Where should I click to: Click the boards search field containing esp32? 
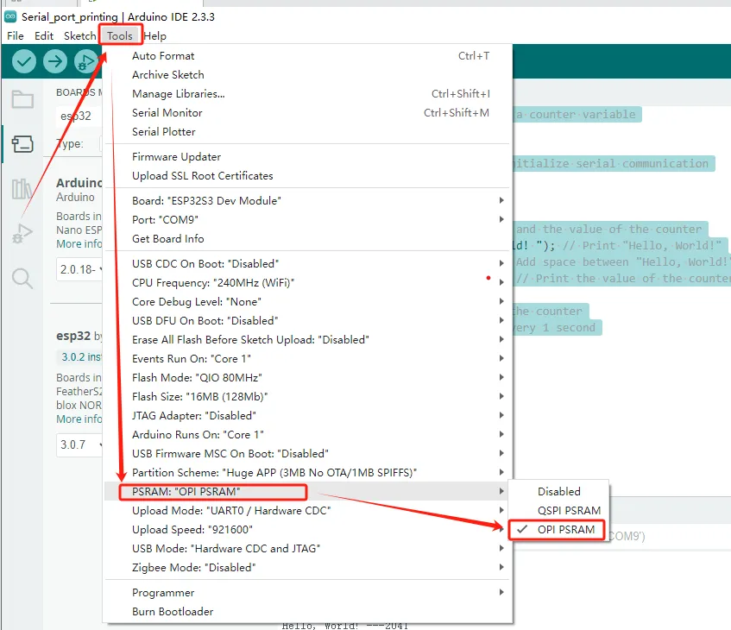tap(79, 117)
